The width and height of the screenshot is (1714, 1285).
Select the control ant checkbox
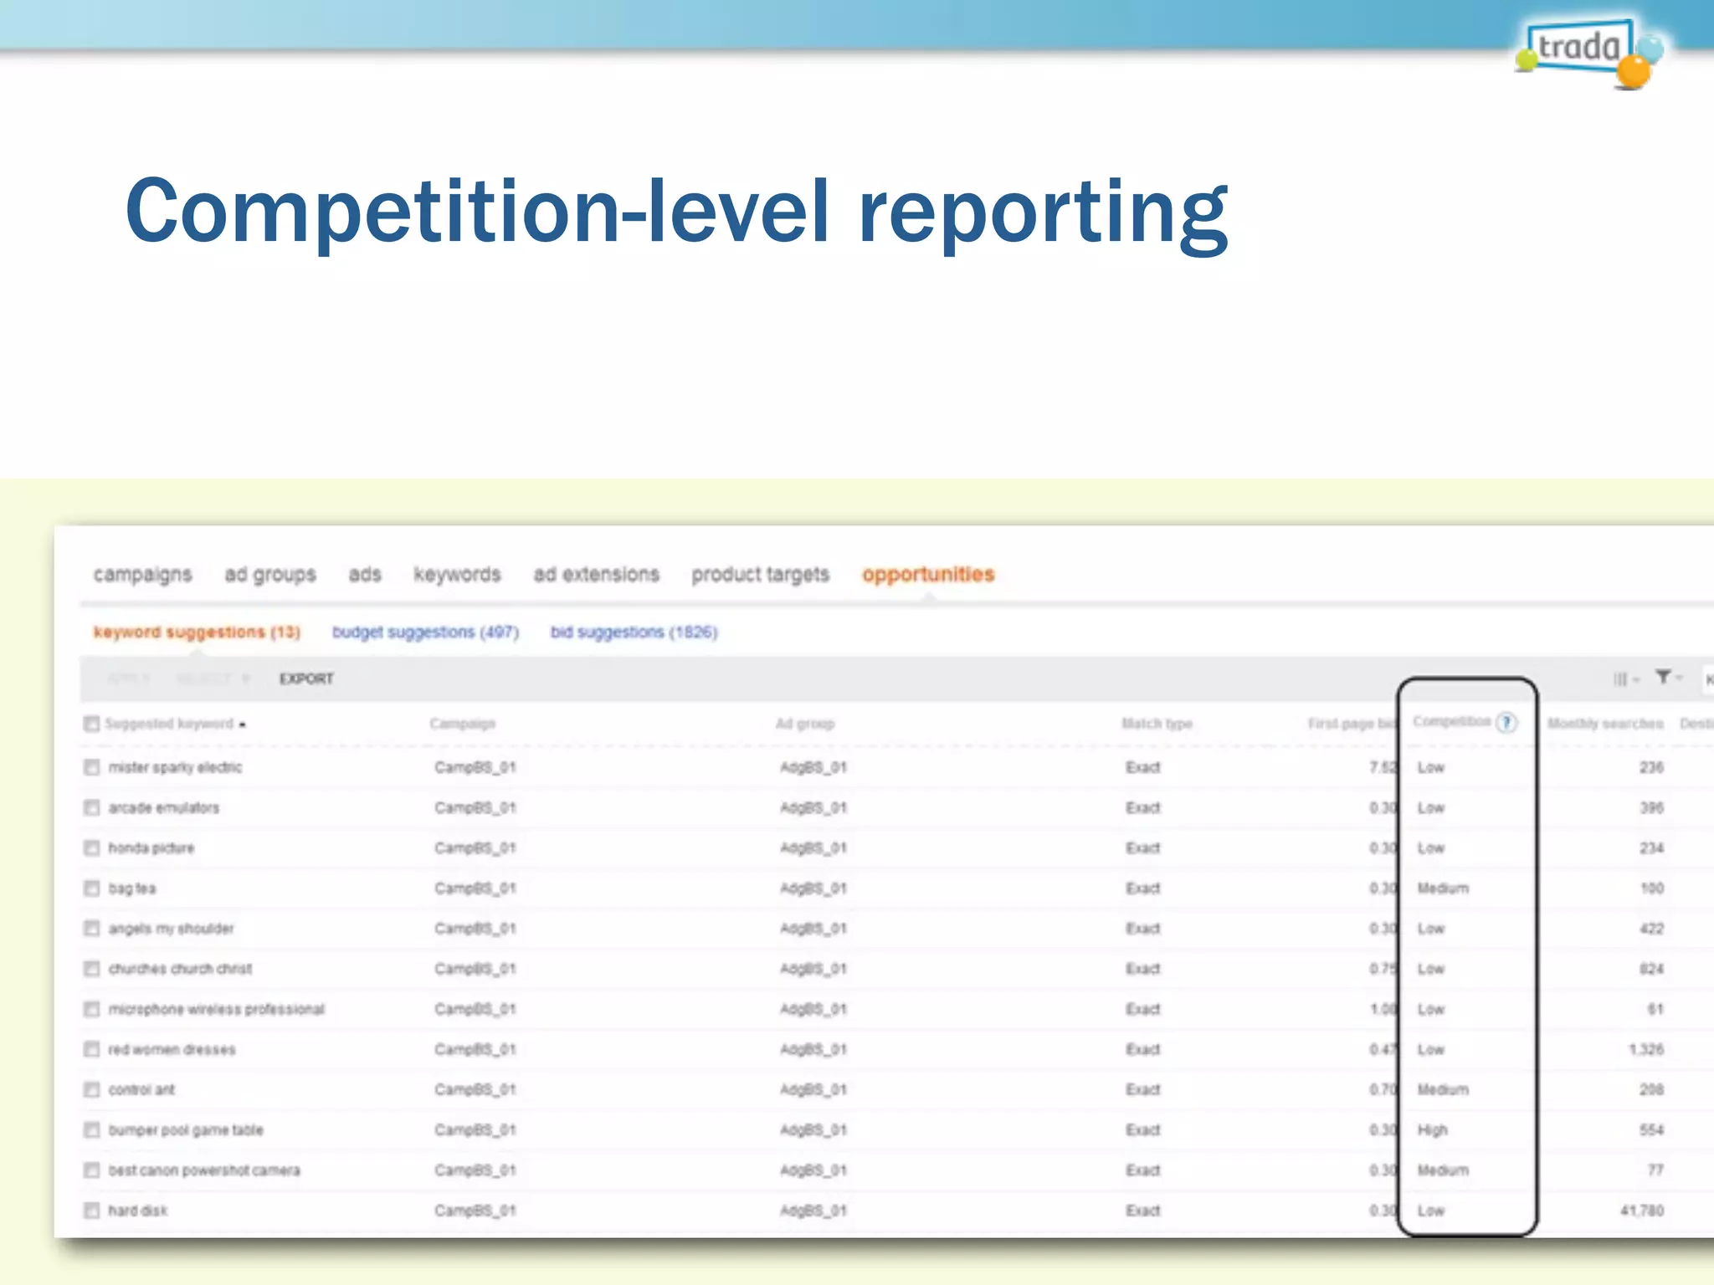point(91,1089)
